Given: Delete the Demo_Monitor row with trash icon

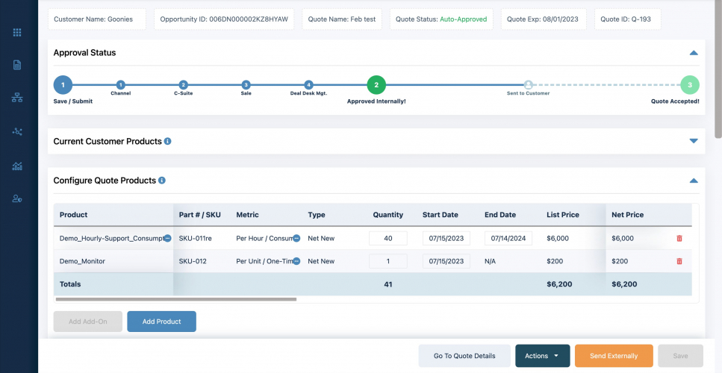Looking at the screenshot, I should tap(679, 261).
